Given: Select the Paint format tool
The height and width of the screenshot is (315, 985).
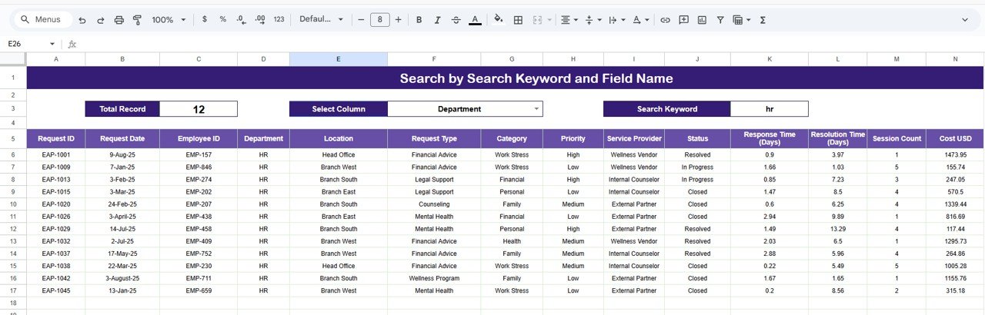Looking at the screenshot, I should (x=138, y=20).
